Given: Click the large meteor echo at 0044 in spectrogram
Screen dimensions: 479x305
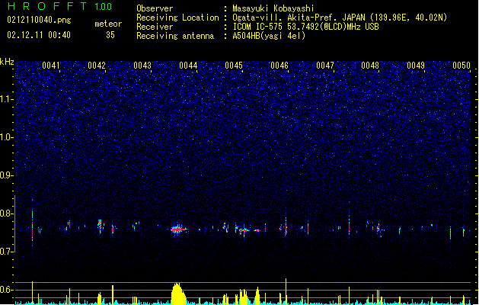Looking at the screenshot, I should point(178,229).
